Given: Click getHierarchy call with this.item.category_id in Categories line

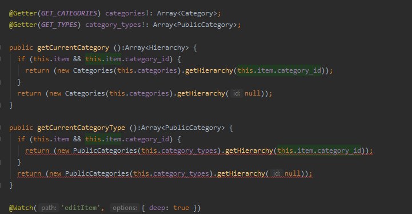Looking at the screenshot, I should coord(209,70).
